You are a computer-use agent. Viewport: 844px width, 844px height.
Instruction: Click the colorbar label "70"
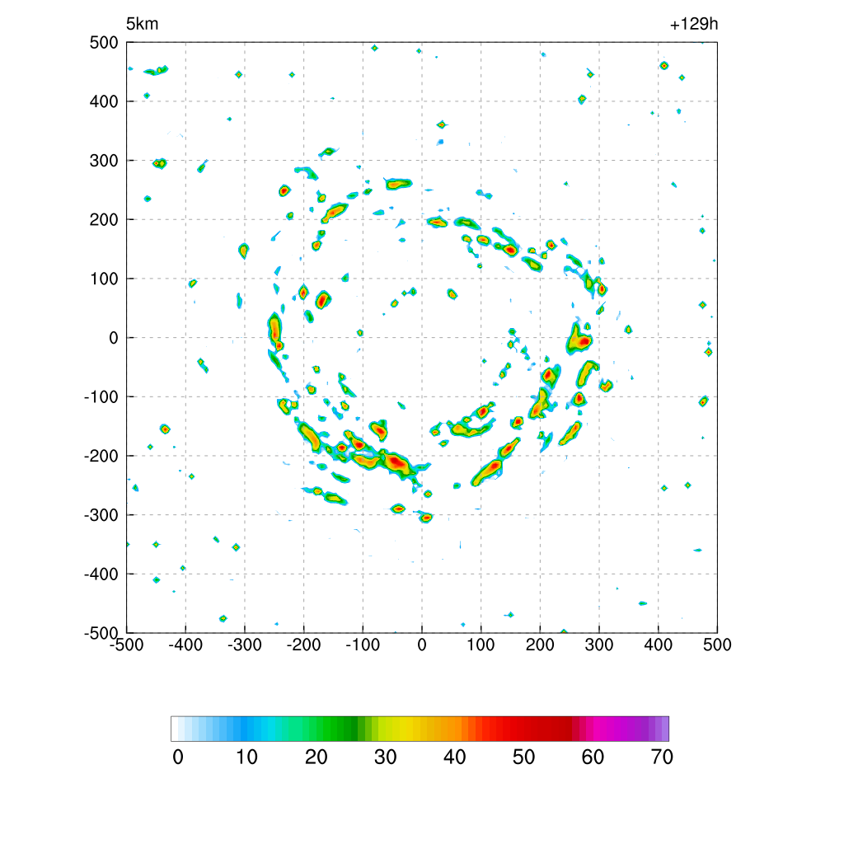tap(662, 757)
